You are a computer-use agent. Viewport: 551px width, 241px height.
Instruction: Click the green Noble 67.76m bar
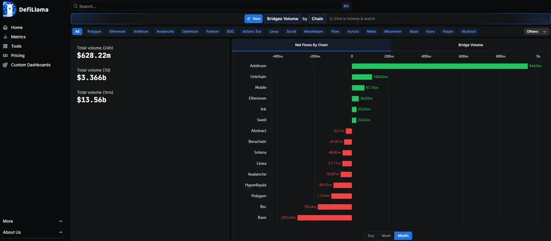[x=358, y=88]
